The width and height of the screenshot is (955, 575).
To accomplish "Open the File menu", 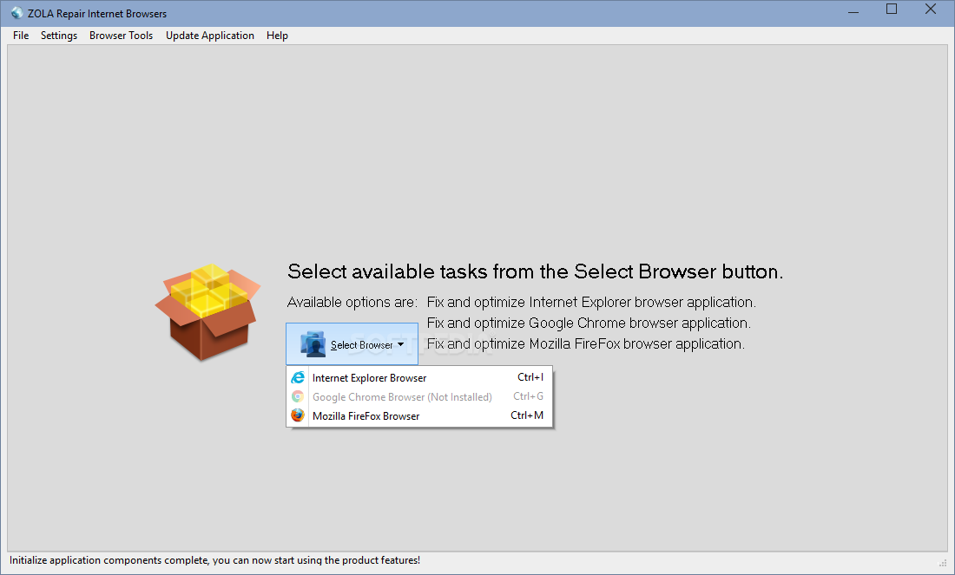I will coord(21,36).
